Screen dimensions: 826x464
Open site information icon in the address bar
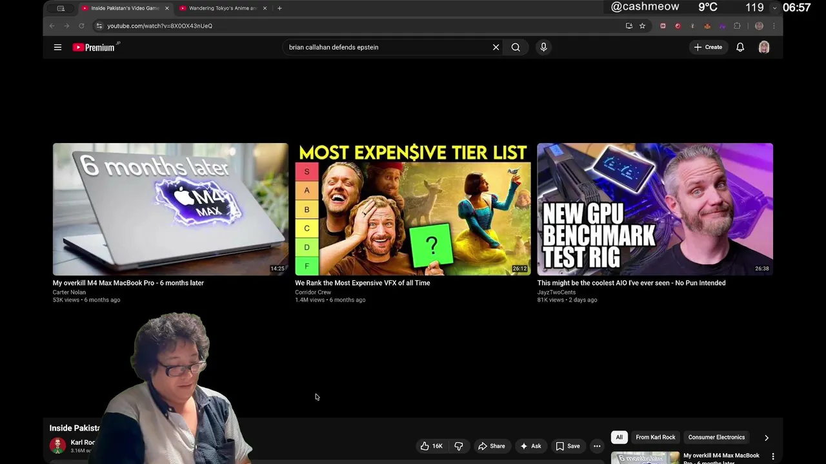tap(99, 26)
